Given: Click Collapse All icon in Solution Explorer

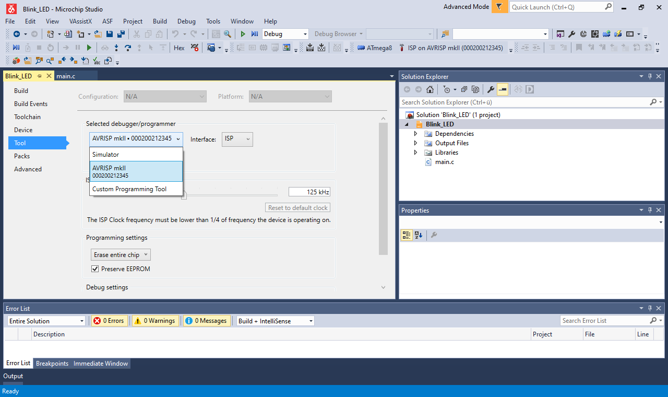Looking at the screenshot, I should click(464, 89).
